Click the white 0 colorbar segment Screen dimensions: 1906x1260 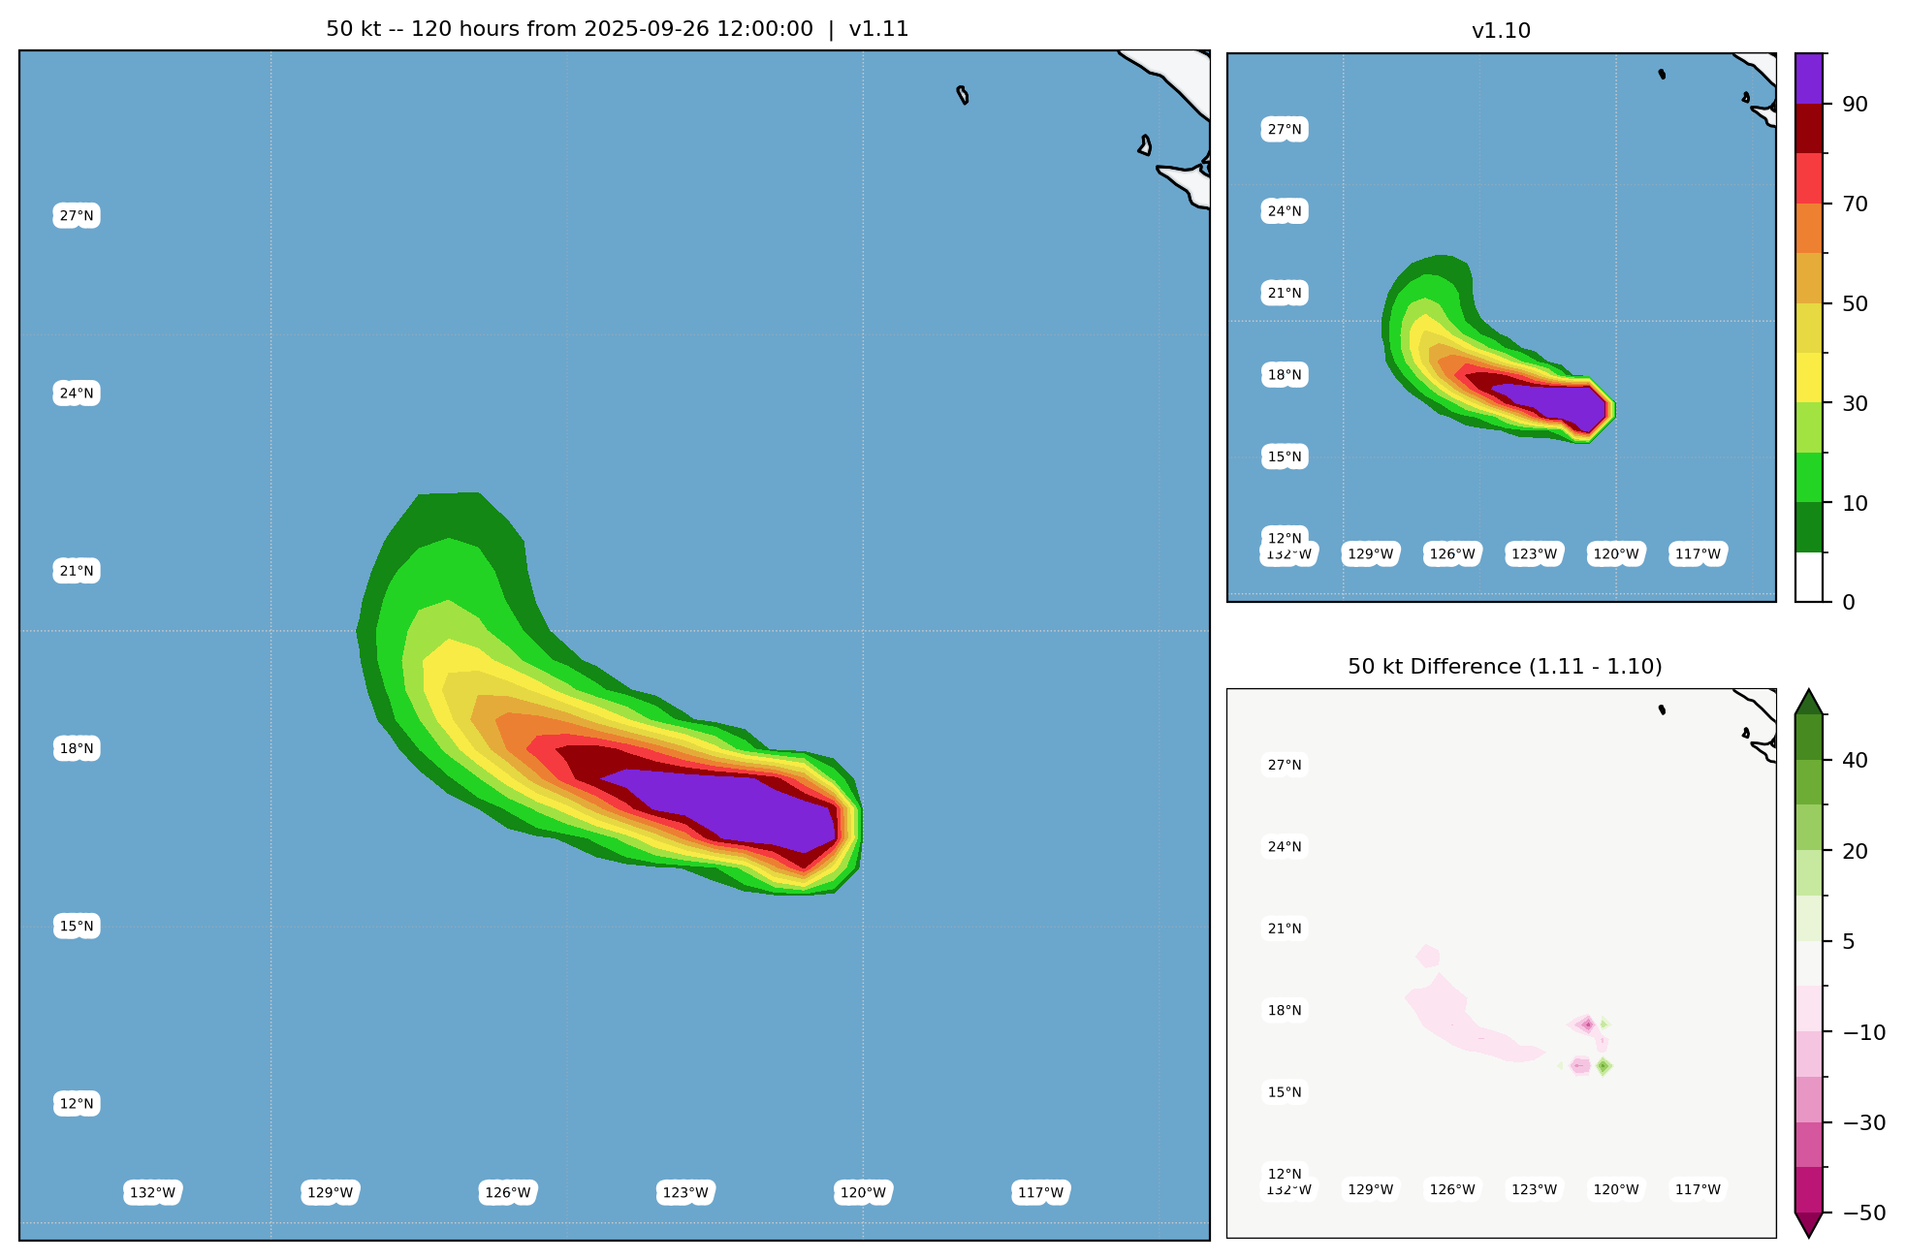[x=1809, y=577]
